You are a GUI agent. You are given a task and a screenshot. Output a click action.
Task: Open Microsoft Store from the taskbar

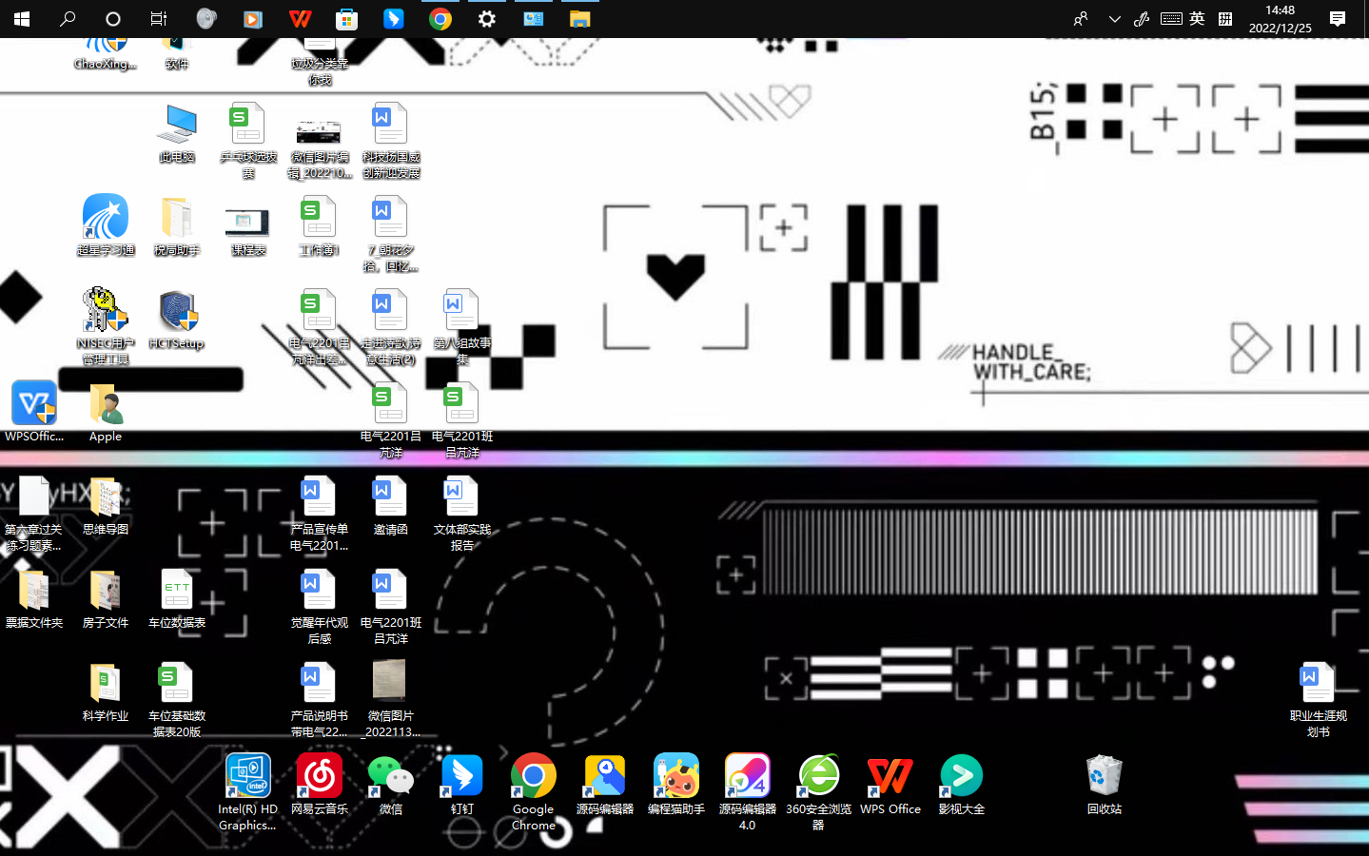(346, 19)
